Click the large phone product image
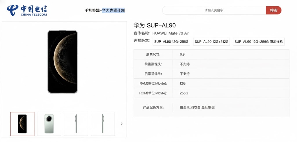The height and width of the screenshot is (142, 297). [63, 62]
